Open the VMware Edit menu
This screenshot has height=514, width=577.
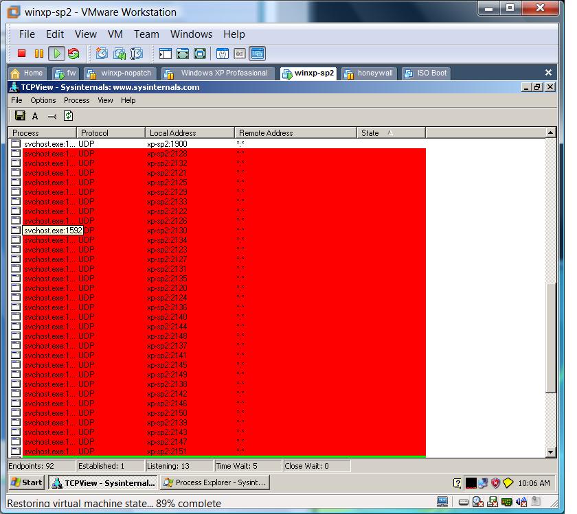(55, 34)
